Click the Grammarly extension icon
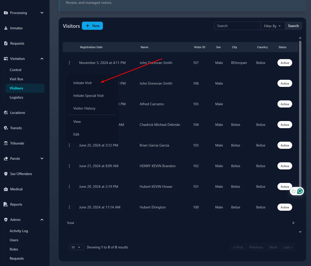This screenshot has width=311, height=266. point(300,191)
